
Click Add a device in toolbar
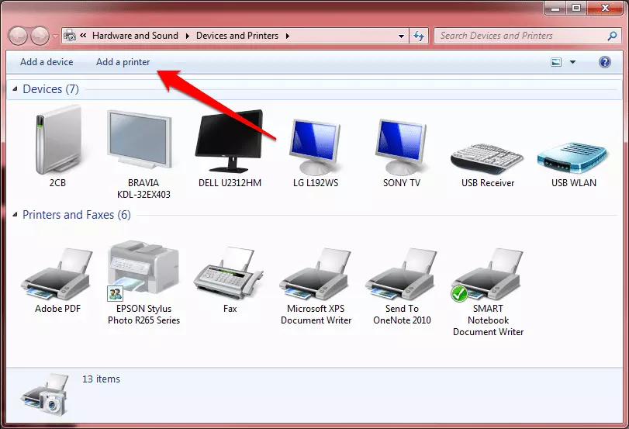click(47, 62)
